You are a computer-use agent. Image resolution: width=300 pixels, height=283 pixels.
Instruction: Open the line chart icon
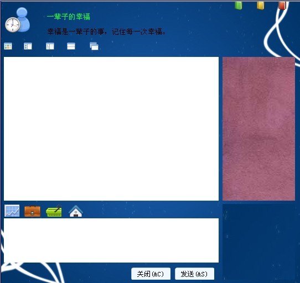(12, 211)
